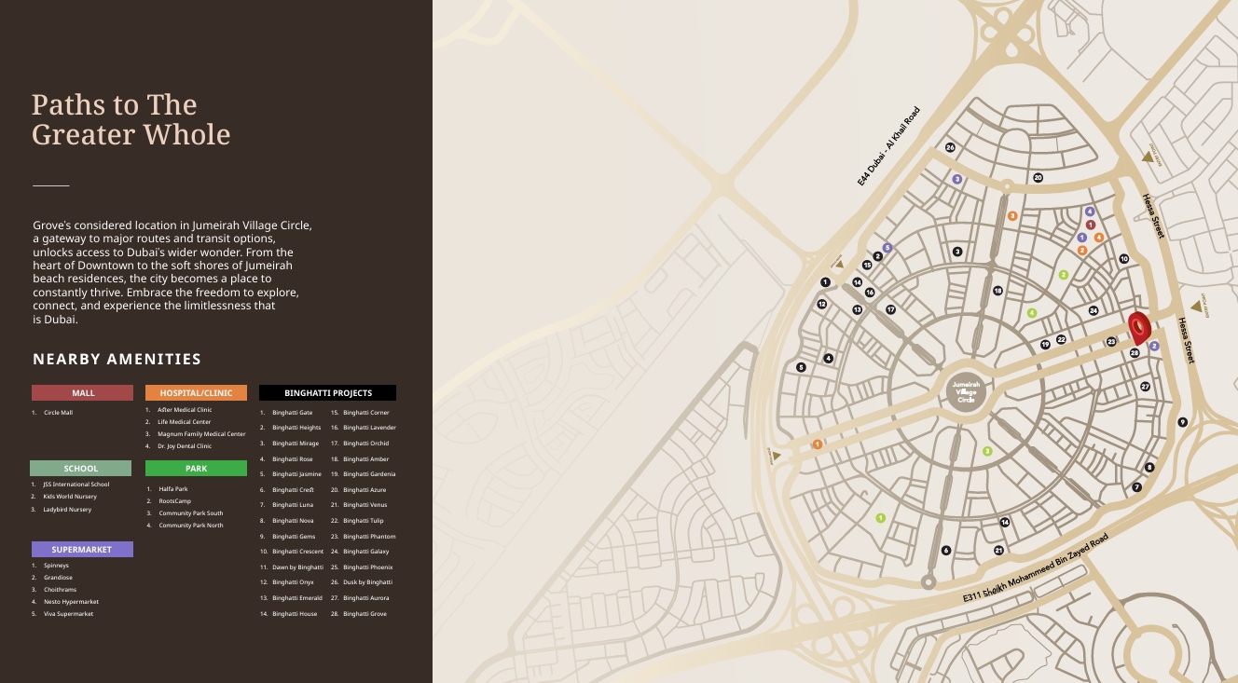The image size is (1238, 683).
Task: Select Binghatti Grove in the projects list
Action: [x=365, y=614]
